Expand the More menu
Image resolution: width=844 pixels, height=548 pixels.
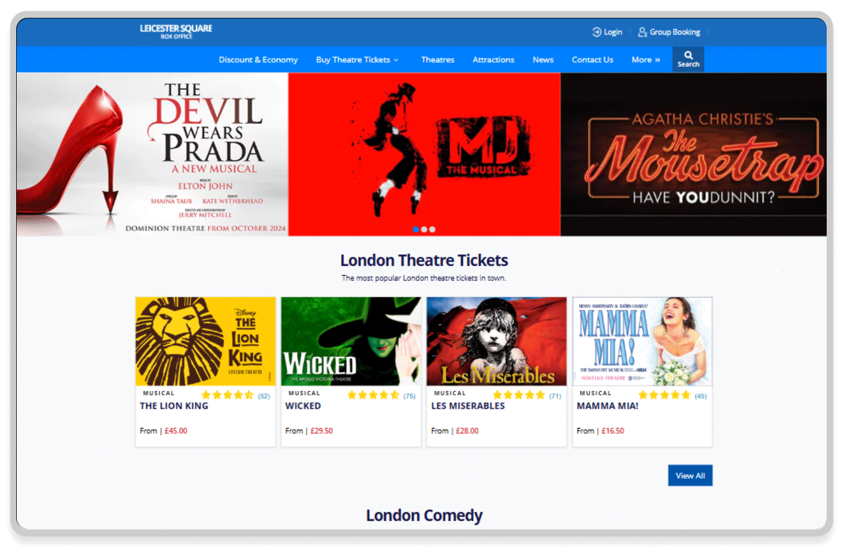point(646,60)
